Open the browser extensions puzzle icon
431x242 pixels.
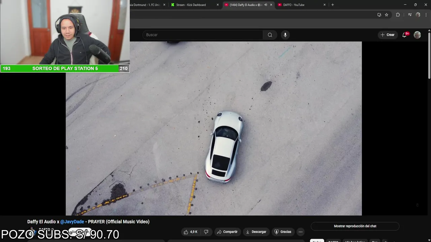398,15
